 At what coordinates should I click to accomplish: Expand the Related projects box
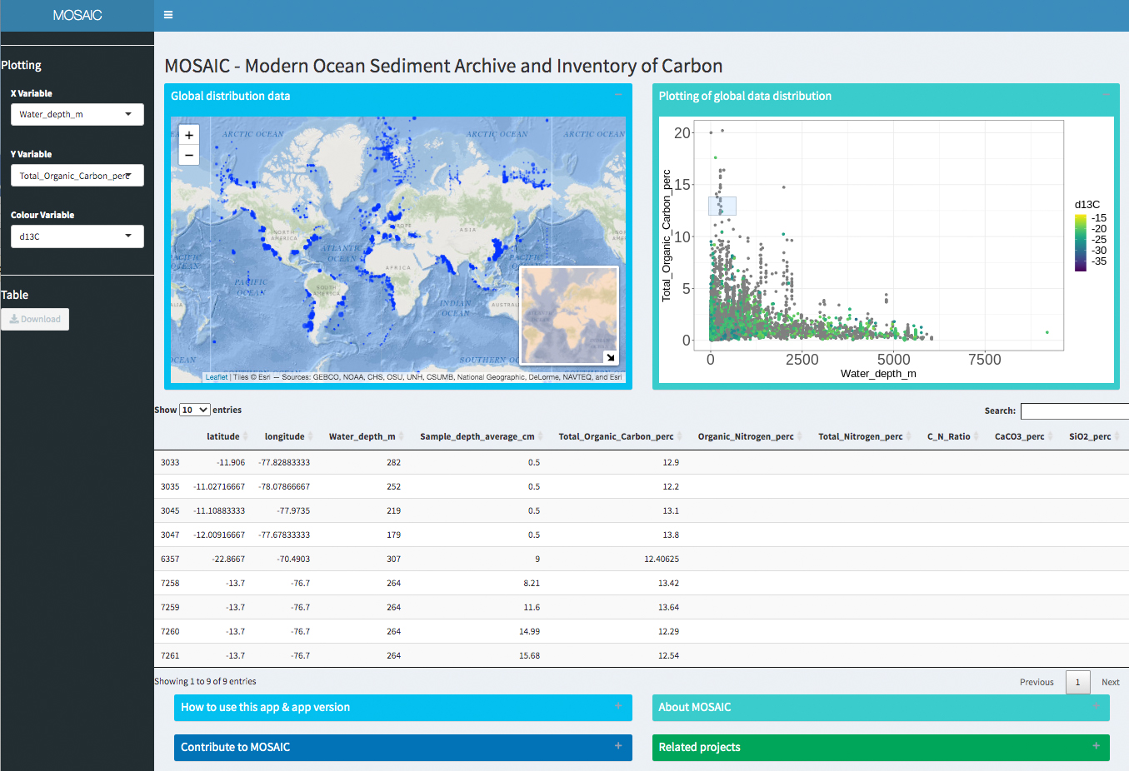pyautogui.click(x=1096, y=746)
